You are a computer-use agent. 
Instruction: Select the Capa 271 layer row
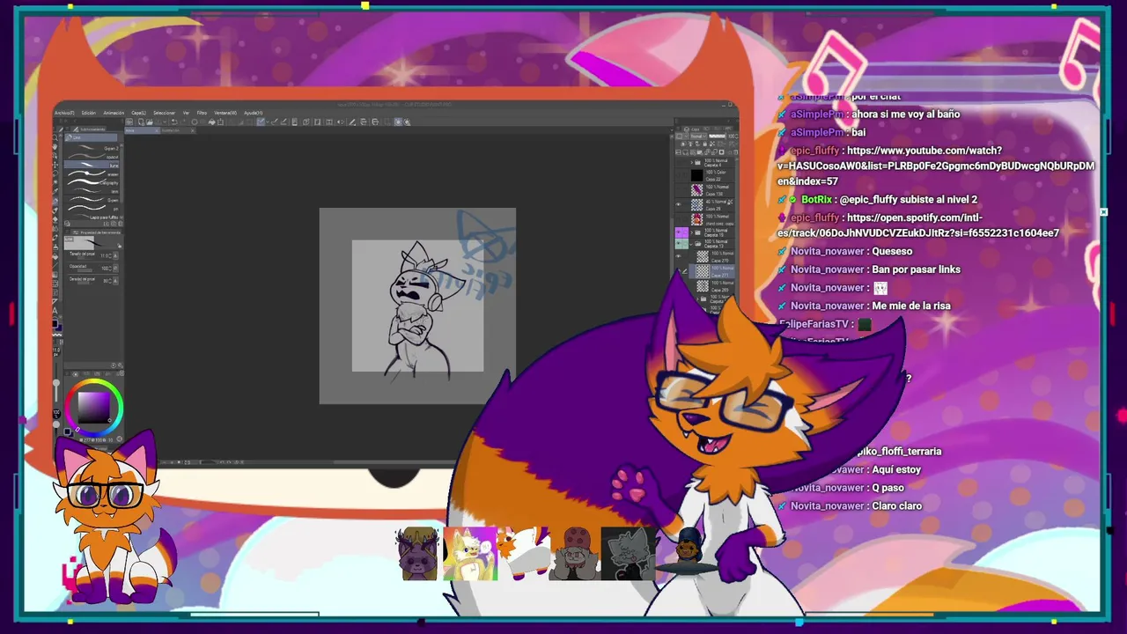pyautogui.click(x=711, y=271)
